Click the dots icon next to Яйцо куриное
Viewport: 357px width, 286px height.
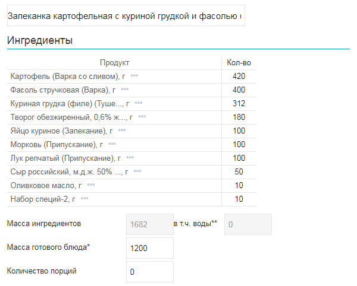pyautogui.click(x=122, y=131)
